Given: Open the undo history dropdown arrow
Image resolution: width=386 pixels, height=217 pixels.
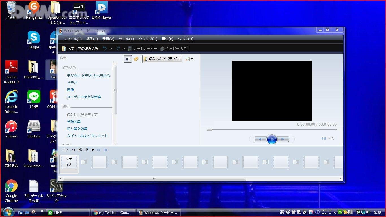Looking at the screenshot, I should pyautogui.click(x=111, y=49).
